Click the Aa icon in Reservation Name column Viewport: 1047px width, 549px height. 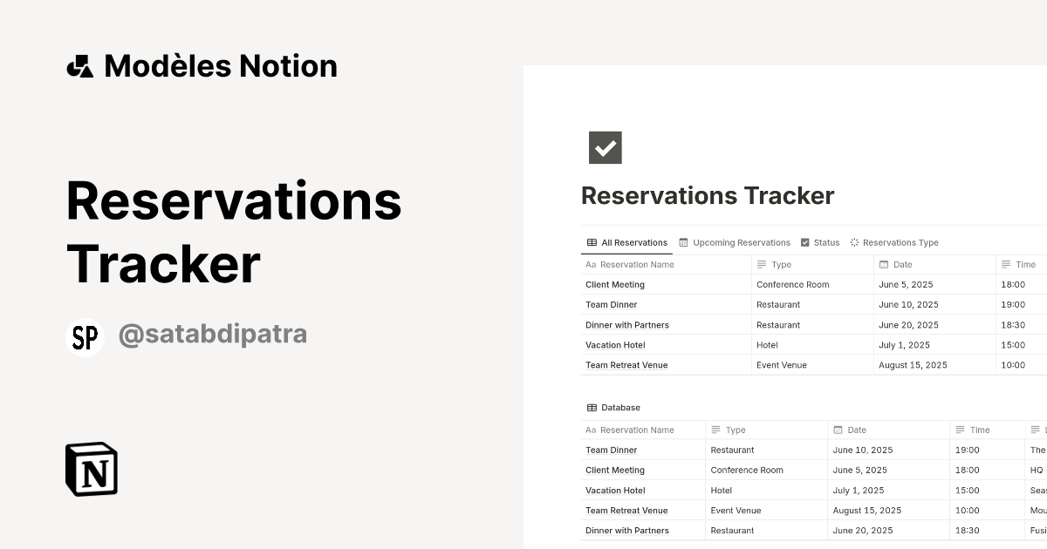(591, 264)
